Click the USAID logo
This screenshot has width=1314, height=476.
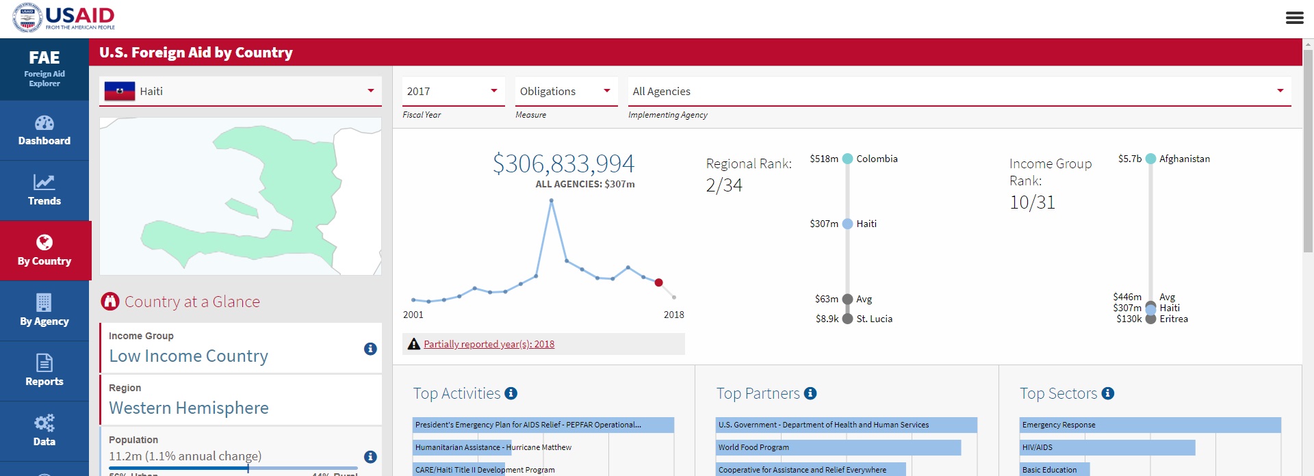64,18
